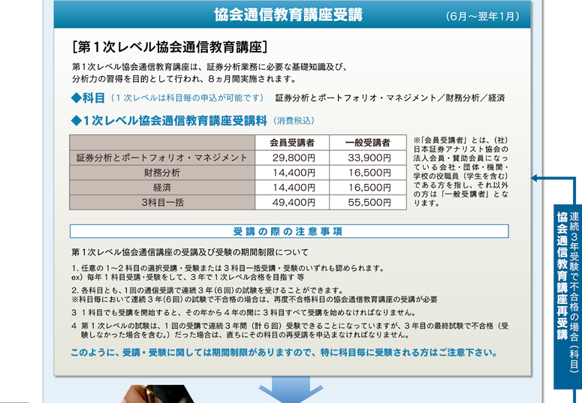Select the 3科目一括 row label

click(162, 203)
